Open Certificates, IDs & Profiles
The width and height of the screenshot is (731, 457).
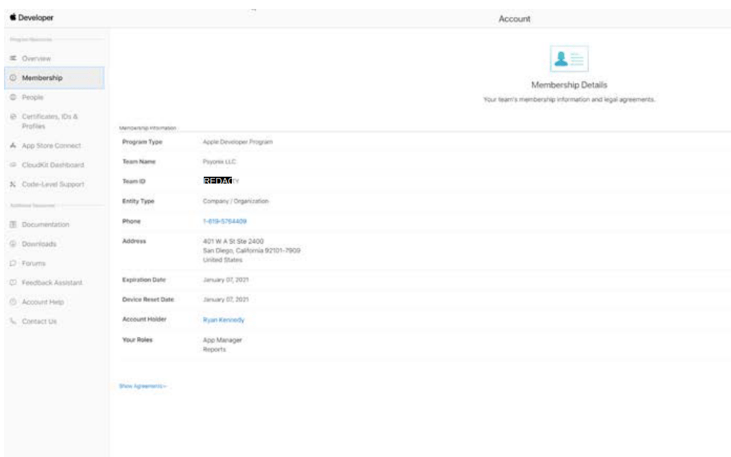point(50,122)
